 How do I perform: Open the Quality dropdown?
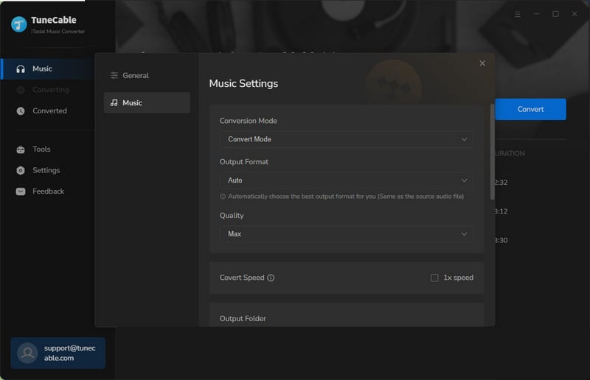coord(346,233)
